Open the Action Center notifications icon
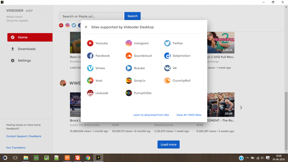The height and width of the screenshot is (162, 288). click(268, 158)
